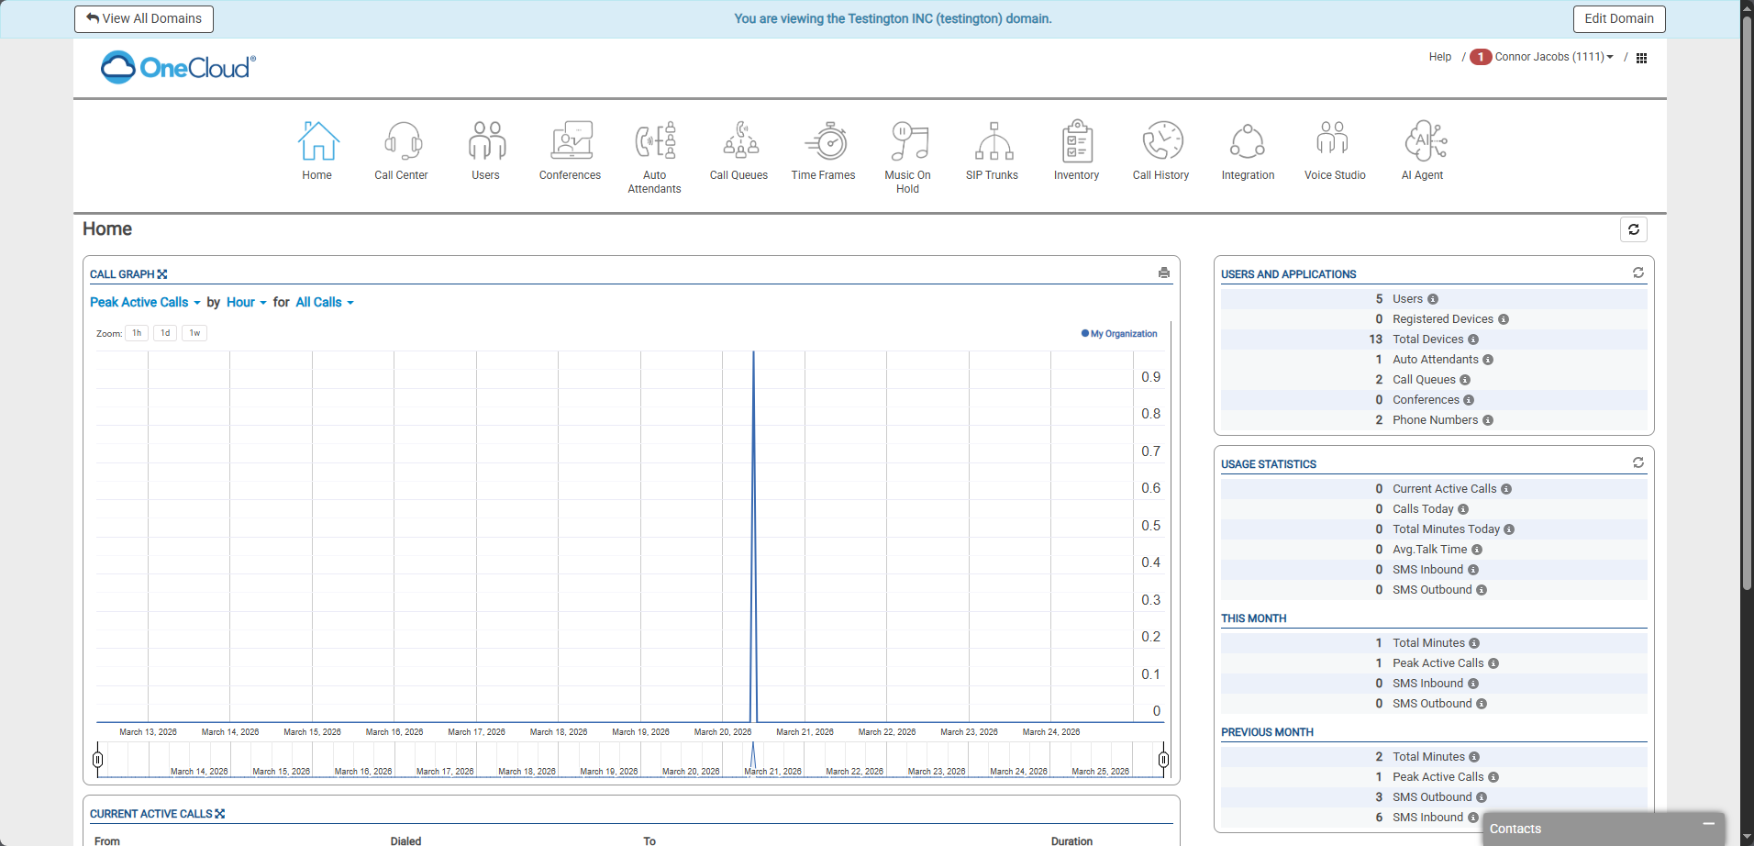Toggle My Organization legend series

tap(1119, 334)
